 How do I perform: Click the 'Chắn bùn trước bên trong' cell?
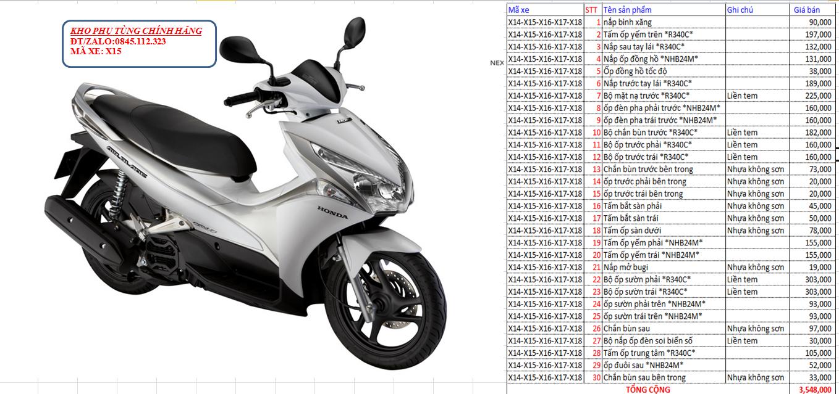pyautogui.click(x=664, y=169)
